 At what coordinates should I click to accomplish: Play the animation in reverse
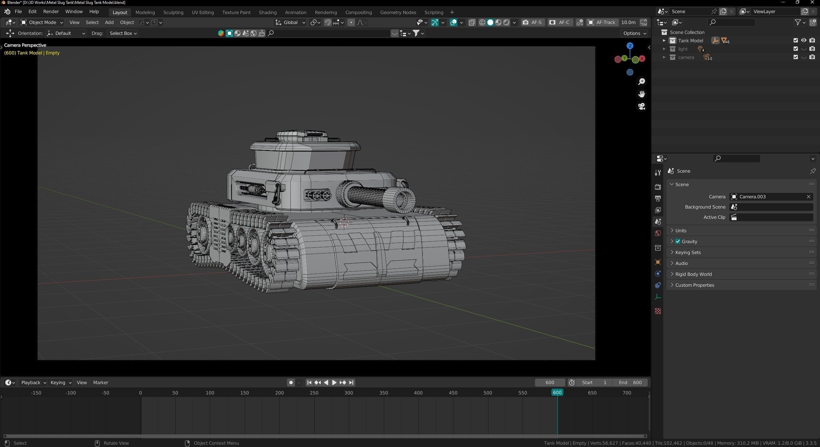point(326,383)
